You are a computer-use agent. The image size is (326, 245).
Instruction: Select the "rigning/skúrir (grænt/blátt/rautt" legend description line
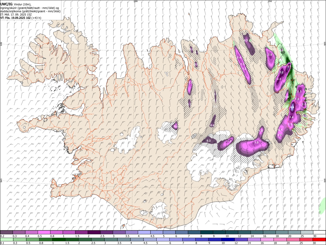pos(30,8)
